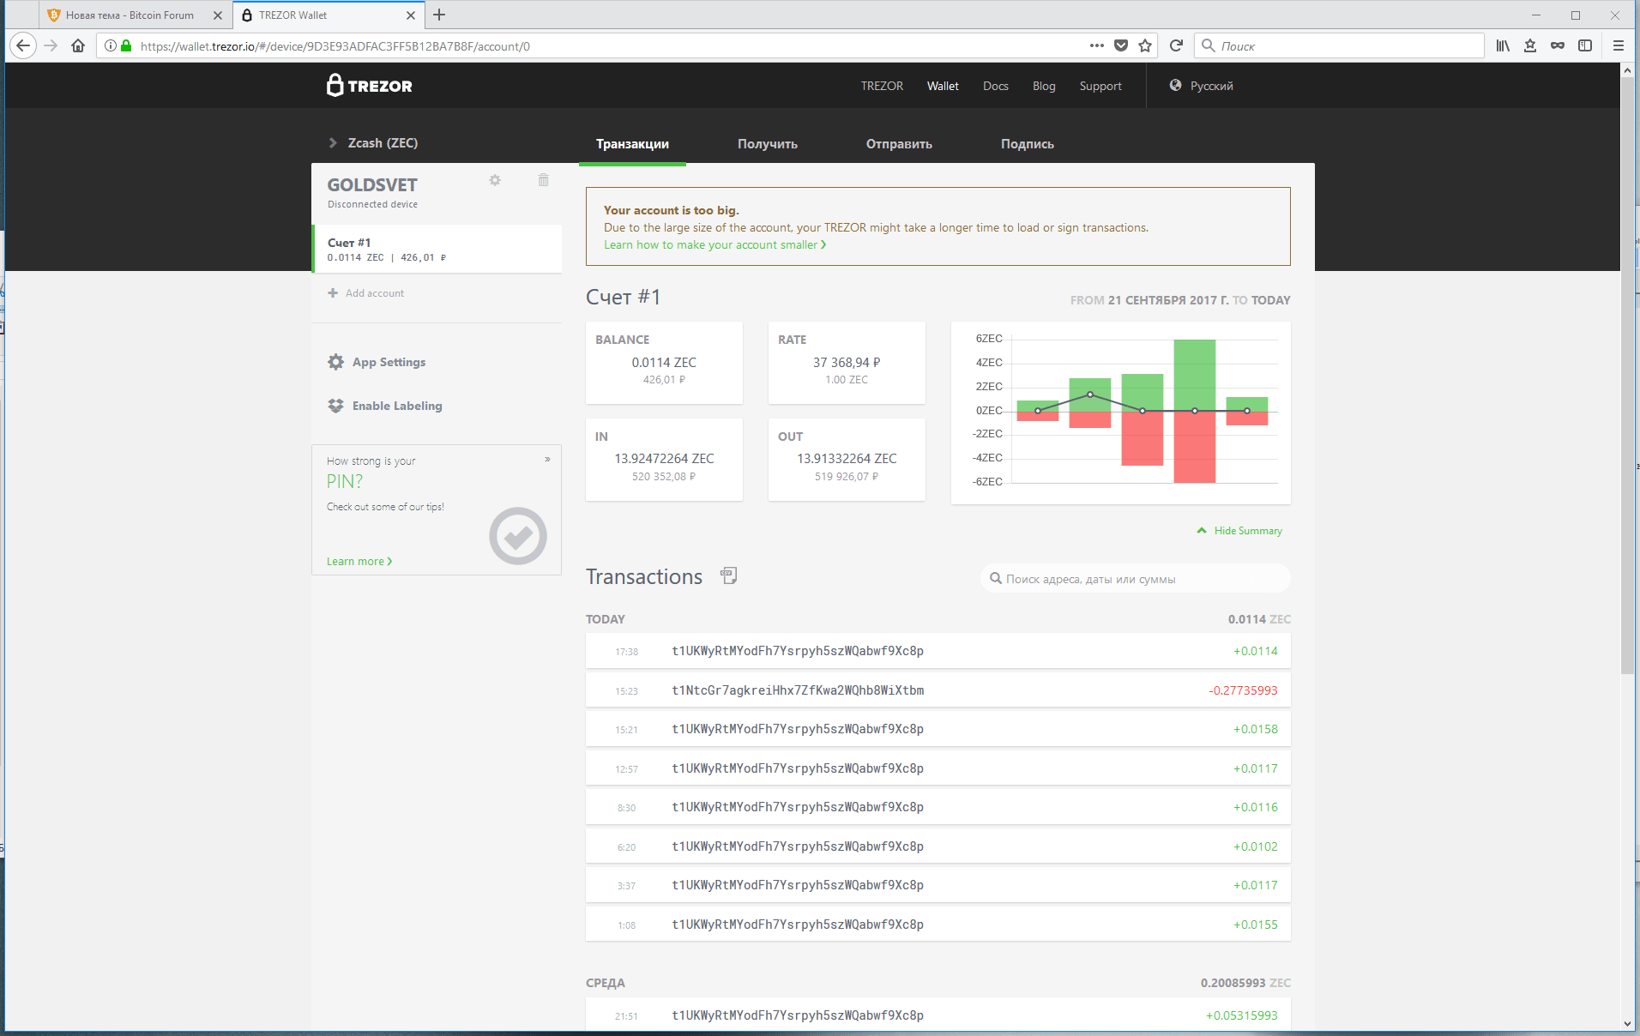This screenshot has width=1640, height=1036.
Task: Click the export icon beside Transactions heading
Action: (x=728, y=575)
